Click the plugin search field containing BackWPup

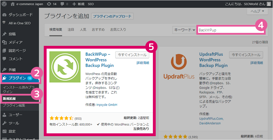pos(231,30)
